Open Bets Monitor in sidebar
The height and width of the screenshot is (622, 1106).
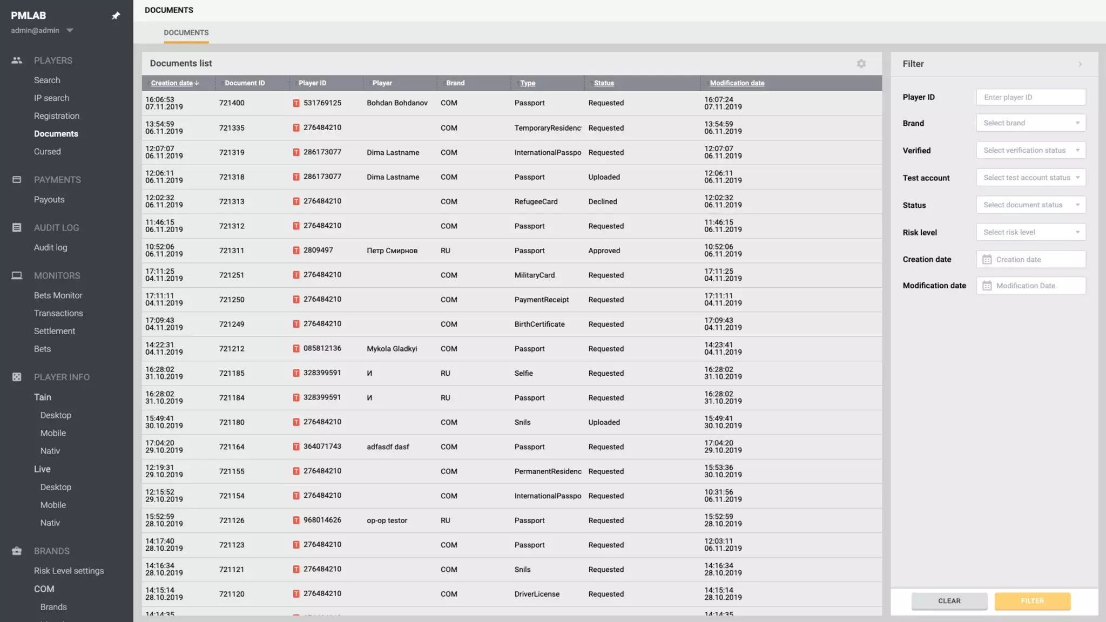point(58,295)
